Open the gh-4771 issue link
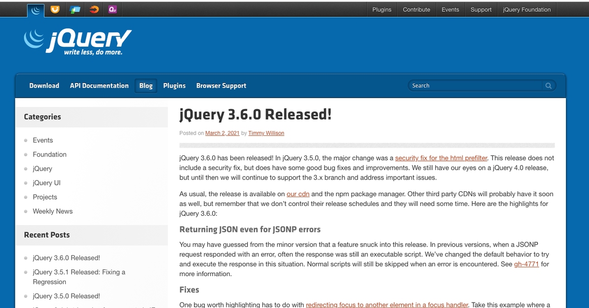 (526, 264)
